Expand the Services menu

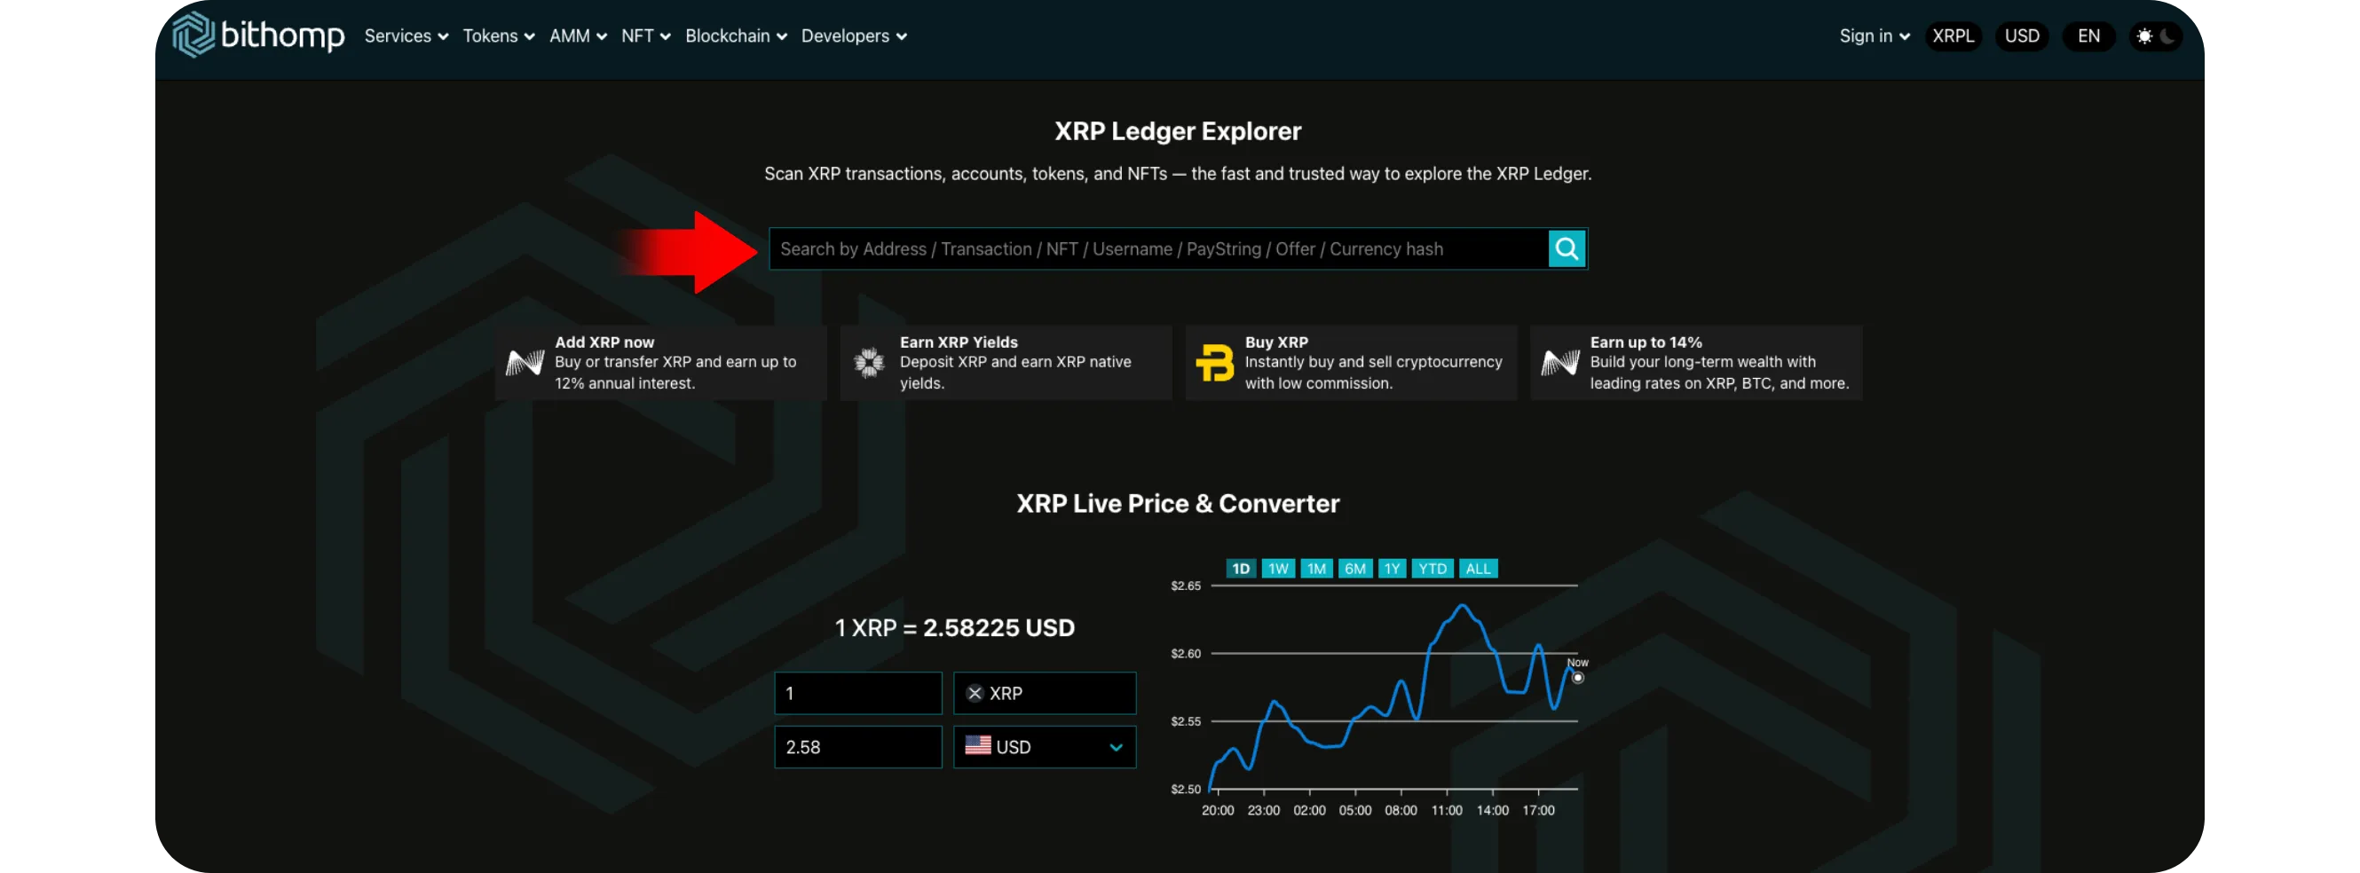pyautogui.click(x=406, y=36)
